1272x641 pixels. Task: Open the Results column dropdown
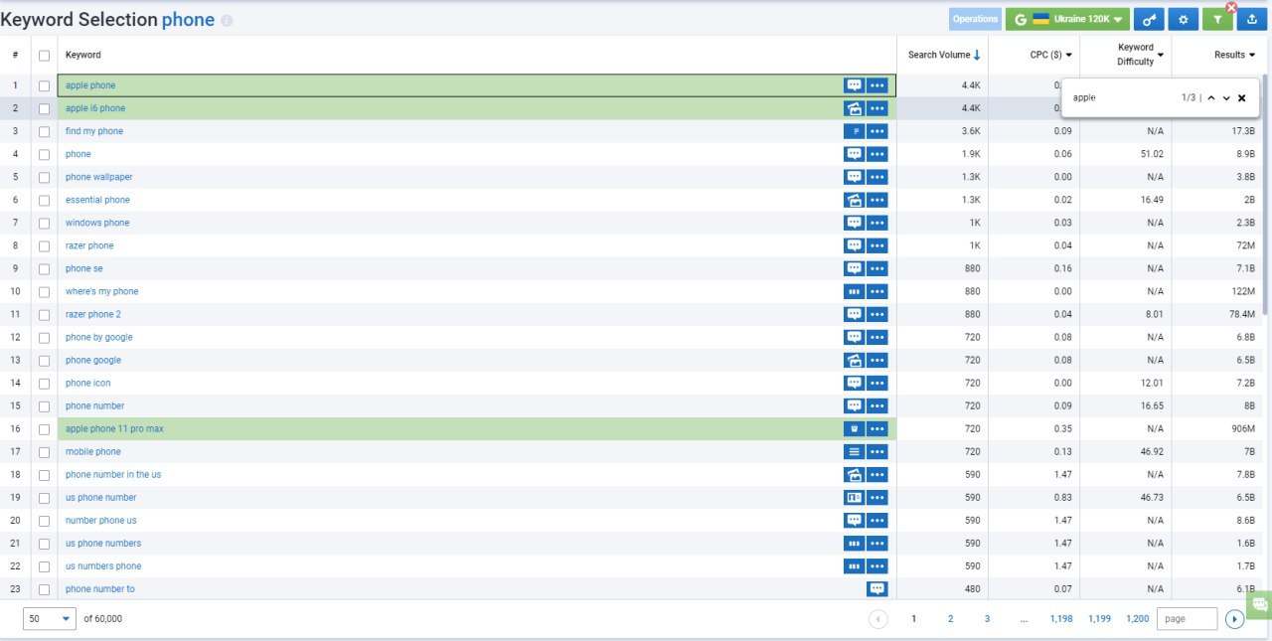[1252, 55]
